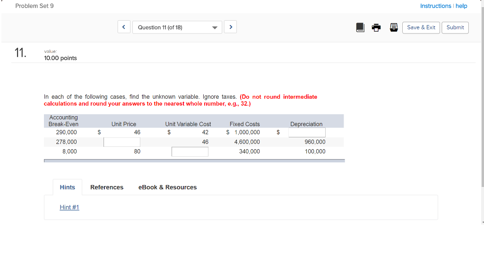
Task: Open the instructions link
Action: pos(435,6)
